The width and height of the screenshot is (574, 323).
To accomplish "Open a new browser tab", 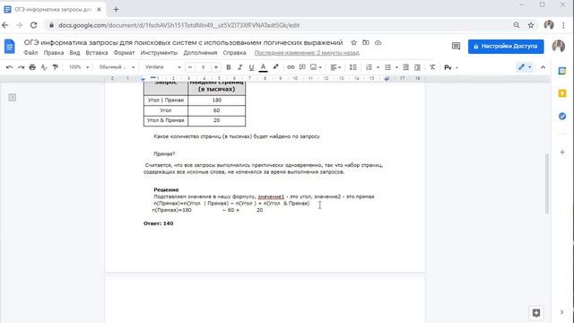I will click(x=116, y=10).
